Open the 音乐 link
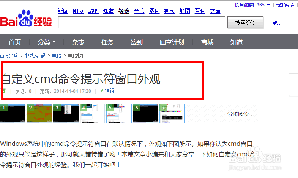Screen dimensions: 298x178 [x=139, y=11]
